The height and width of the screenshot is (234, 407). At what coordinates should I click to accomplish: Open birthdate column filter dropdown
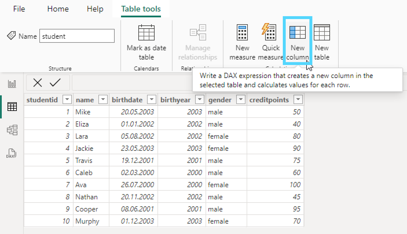point(152,100)
